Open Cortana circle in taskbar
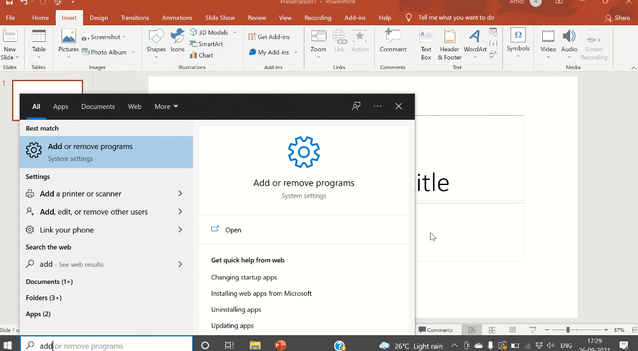 205,345
